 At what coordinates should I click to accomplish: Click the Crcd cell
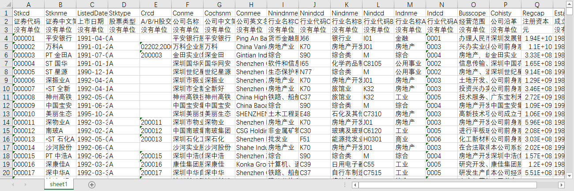(155, 13)
